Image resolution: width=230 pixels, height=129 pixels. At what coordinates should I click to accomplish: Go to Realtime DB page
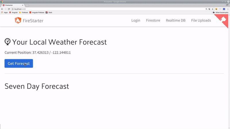175,20
